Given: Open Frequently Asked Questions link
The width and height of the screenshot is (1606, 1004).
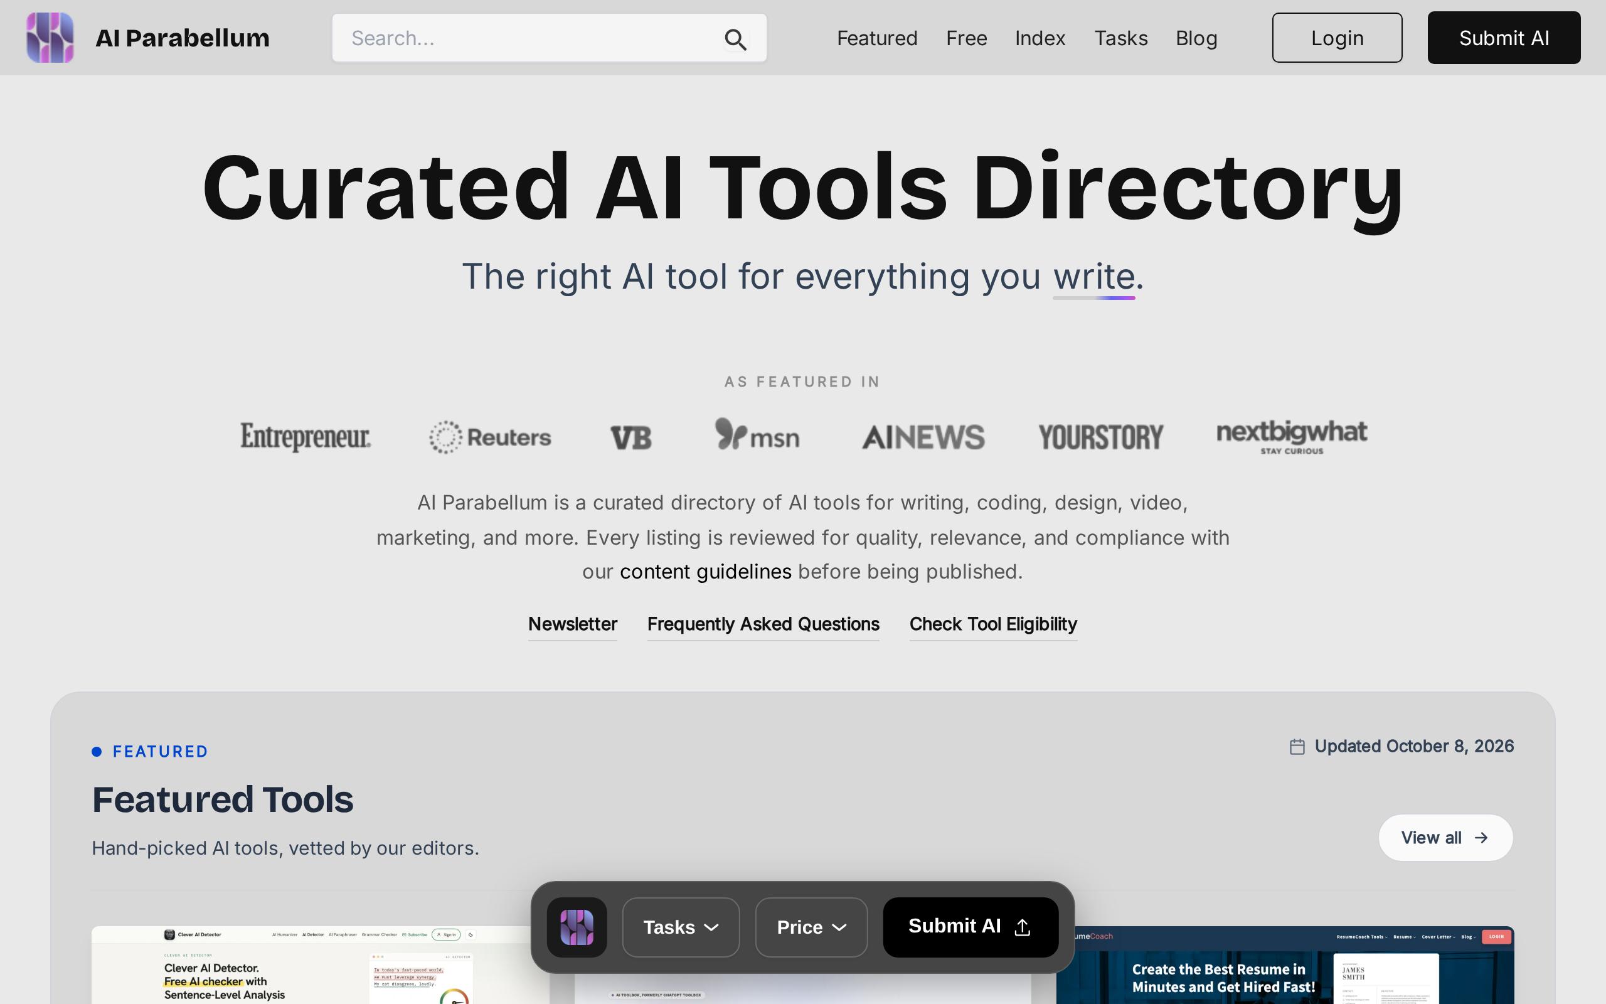Looking at the screenshot, I should click(x=763, y=625).
